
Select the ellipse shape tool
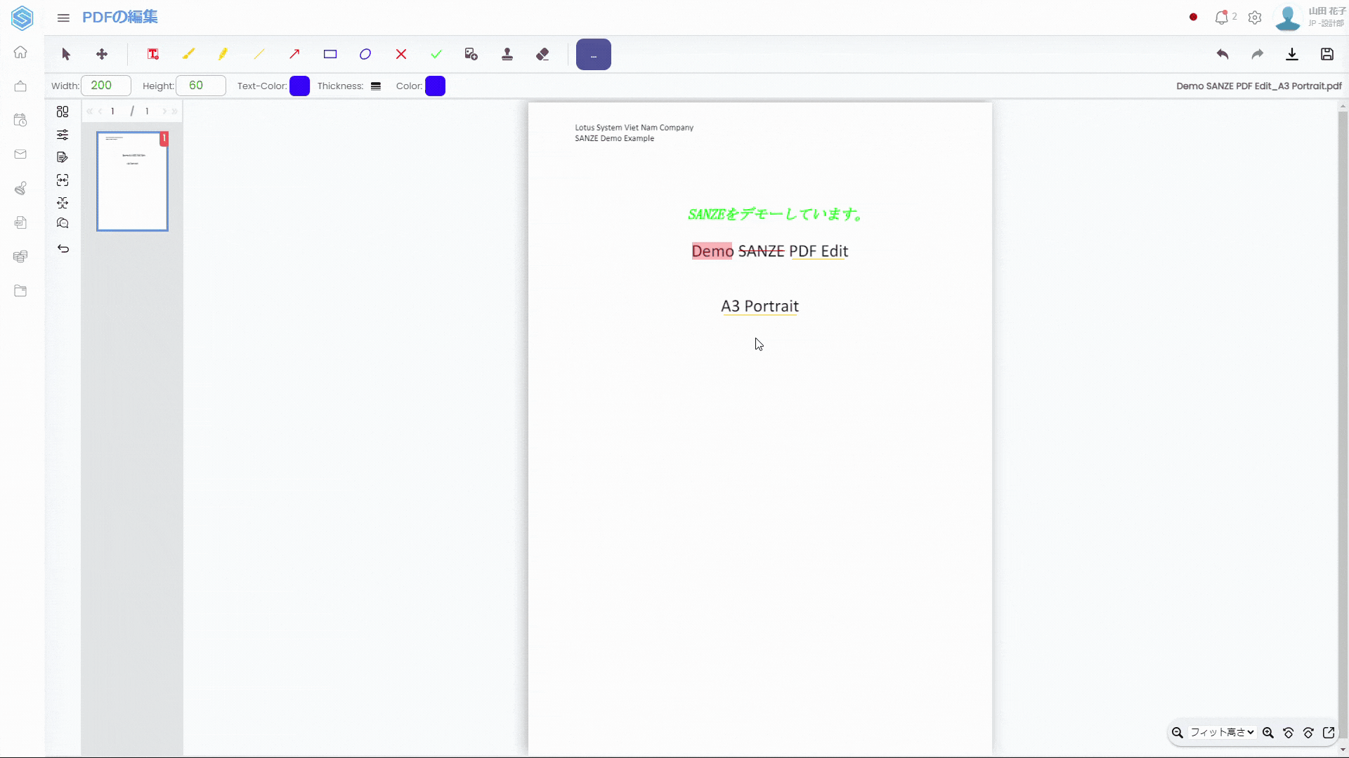365,54
